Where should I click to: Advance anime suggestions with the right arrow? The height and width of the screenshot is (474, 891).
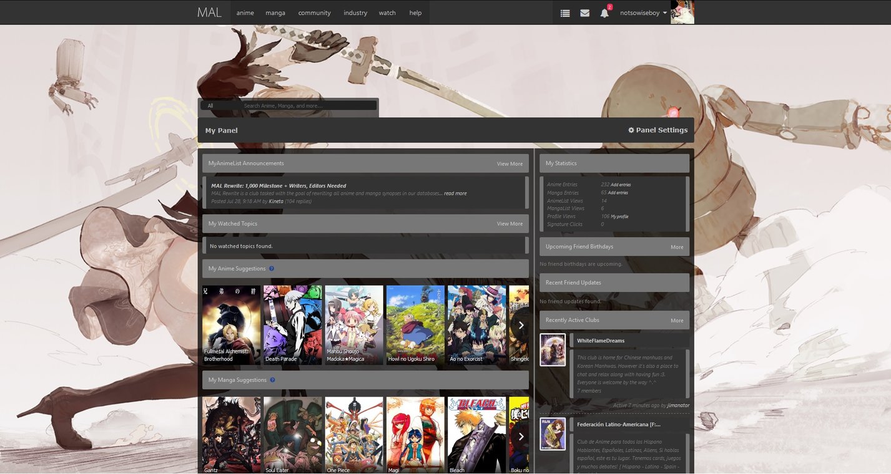[x=521, y=325]
